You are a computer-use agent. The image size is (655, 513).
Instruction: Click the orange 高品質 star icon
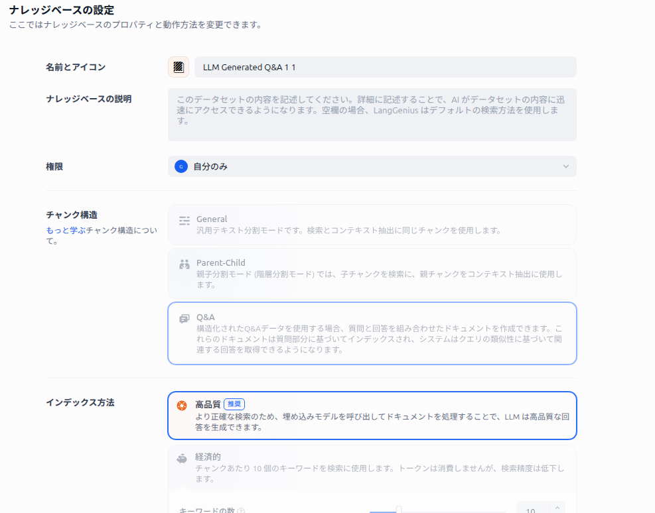[x=182, y=406]
